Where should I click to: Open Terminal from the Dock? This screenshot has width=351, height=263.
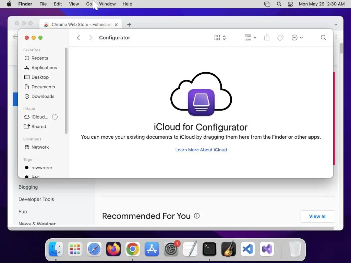209,249
